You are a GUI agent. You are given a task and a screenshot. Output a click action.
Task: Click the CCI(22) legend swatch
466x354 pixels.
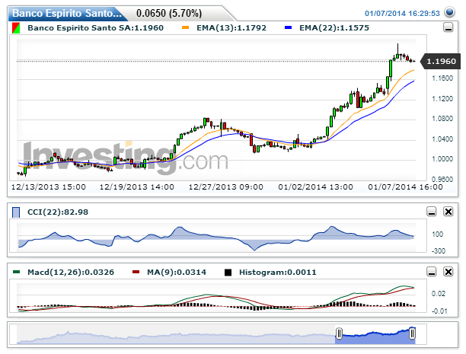[x=16, y=212]
